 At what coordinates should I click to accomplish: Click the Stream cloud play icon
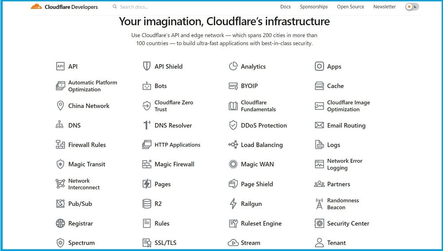[233, 243]
